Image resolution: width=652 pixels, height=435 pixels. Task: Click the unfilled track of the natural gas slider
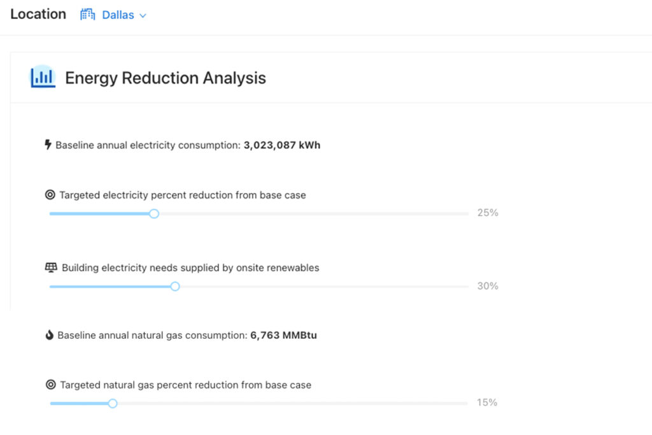tap(293, 403)
